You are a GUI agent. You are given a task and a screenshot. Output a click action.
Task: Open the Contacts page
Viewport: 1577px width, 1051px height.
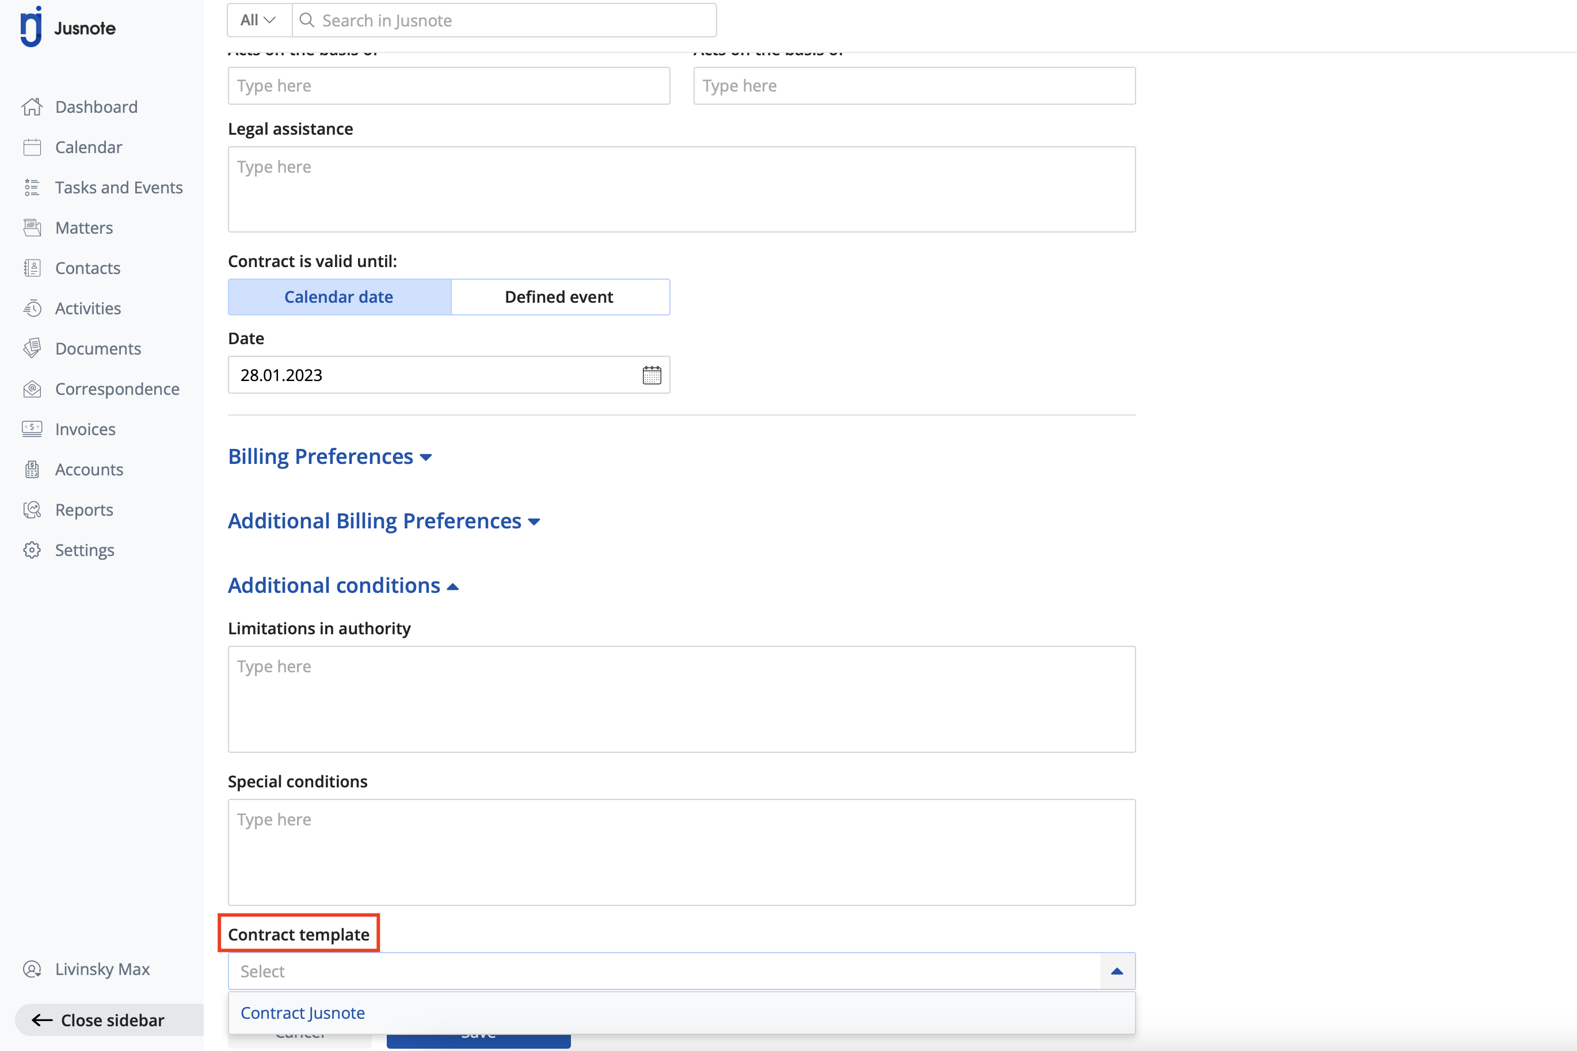coord(88,268)
